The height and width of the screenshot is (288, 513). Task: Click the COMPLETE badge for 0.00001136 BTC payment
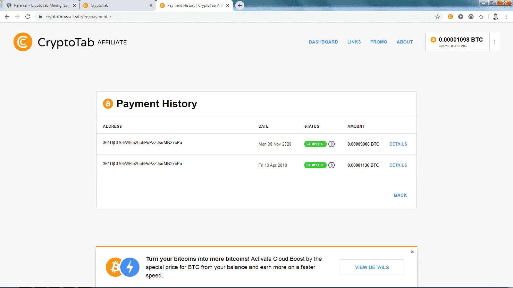[x=315, y=165]
